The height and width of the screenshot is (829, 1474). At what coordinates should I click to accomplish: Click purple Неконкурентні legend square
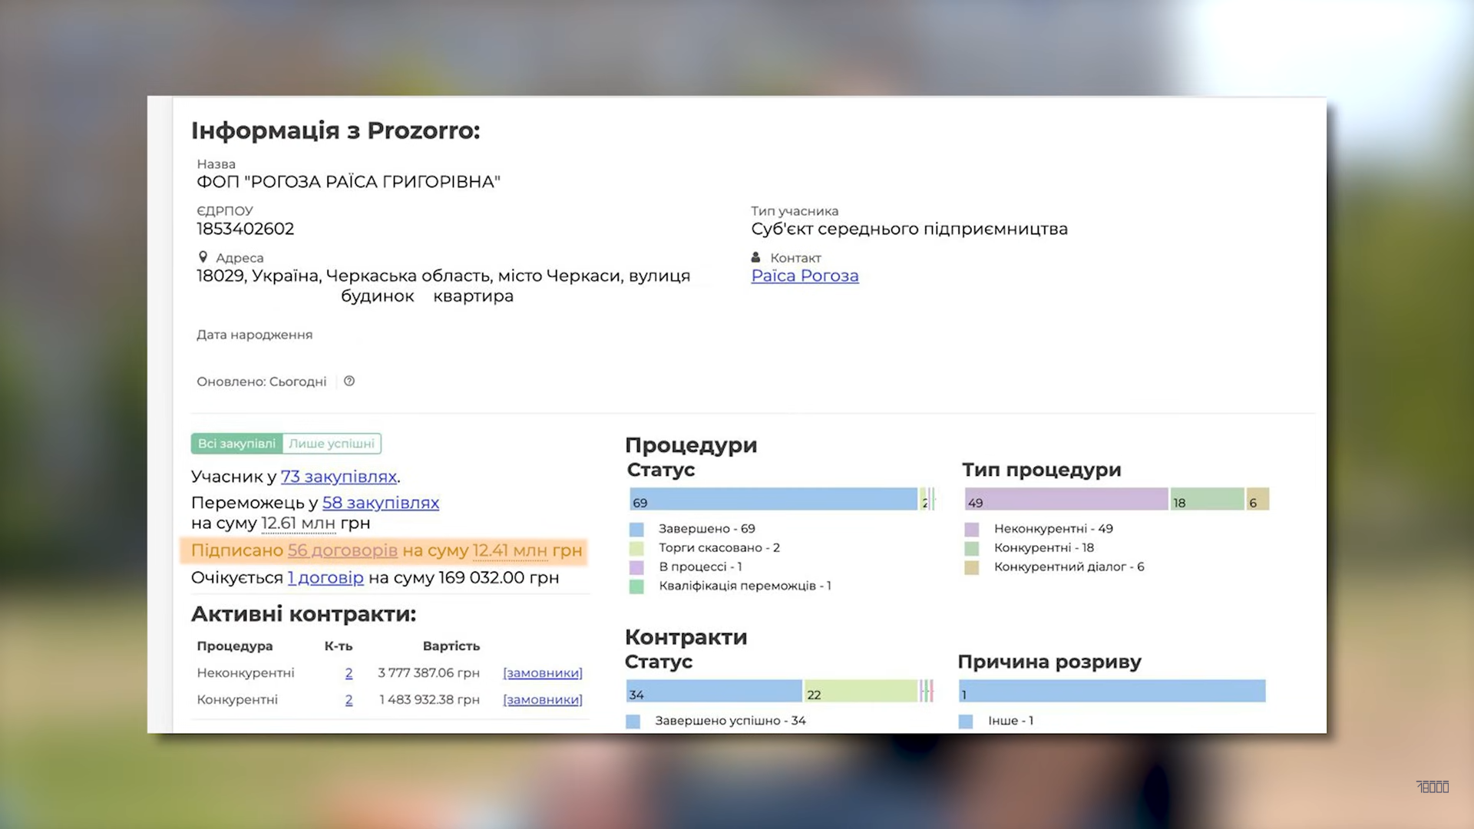971,529
